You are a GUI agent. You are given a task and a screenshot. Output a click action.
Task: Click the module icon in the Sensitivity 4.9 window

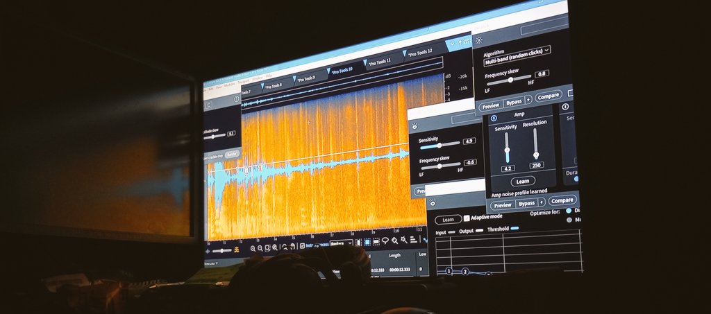[415, 126]
